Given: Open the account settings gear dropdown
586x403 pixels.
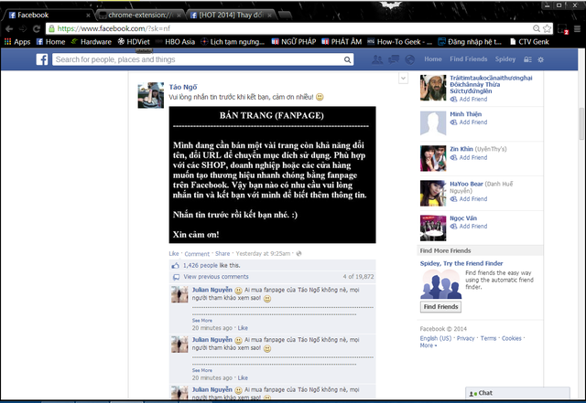Looking at the screenshot, I should (540, 59).
